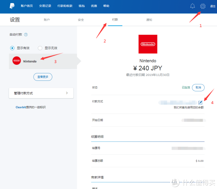Open the 账户首页 menu item
This screenshot has height=189, width=217.
(27, 6)
